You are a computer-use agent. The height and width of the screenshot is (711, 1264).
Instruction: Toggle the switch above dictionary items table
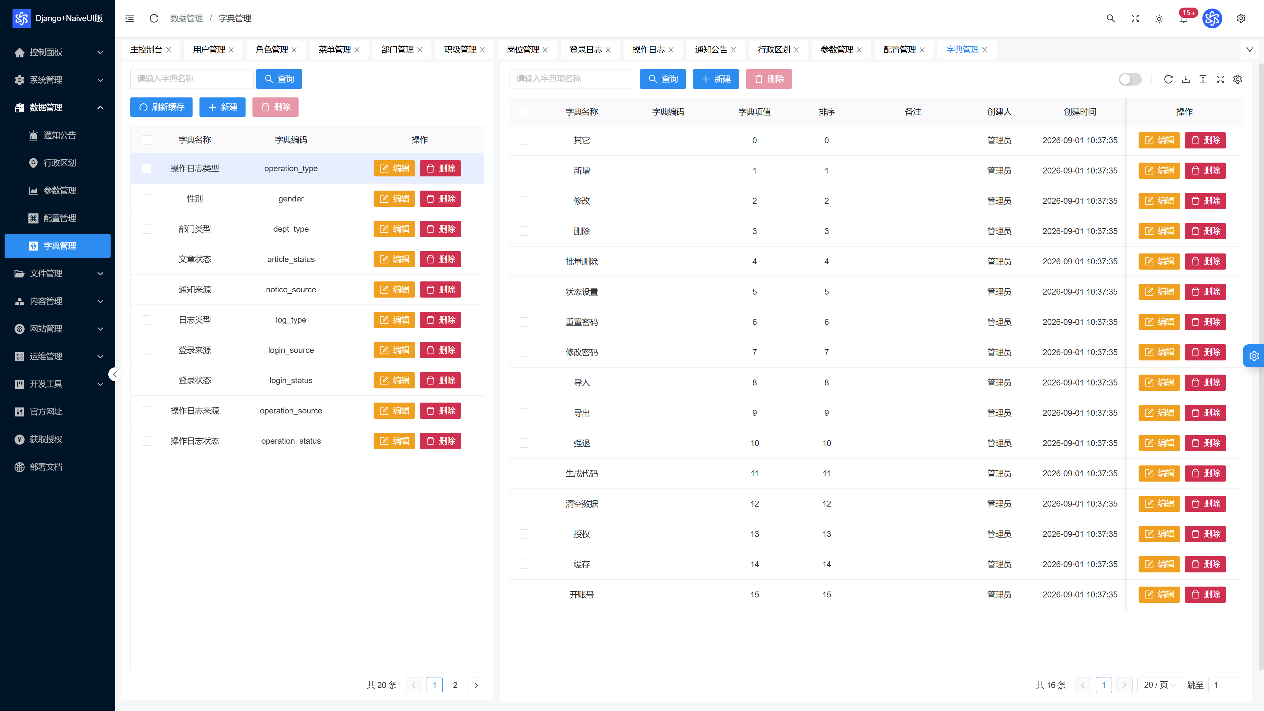tap(1130, 79)
